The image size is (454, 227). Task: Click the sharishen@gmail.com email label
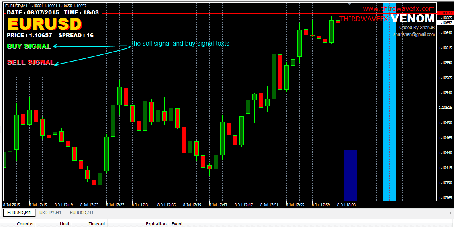click(x=414, y=34)
